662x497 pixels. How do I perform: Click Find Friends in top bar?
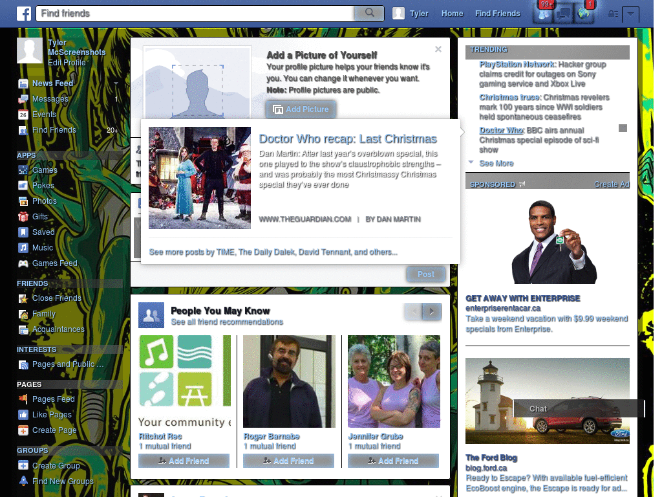coord(497,14)
